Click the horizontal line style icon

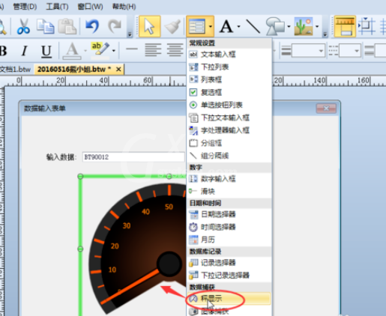point(132,49)
